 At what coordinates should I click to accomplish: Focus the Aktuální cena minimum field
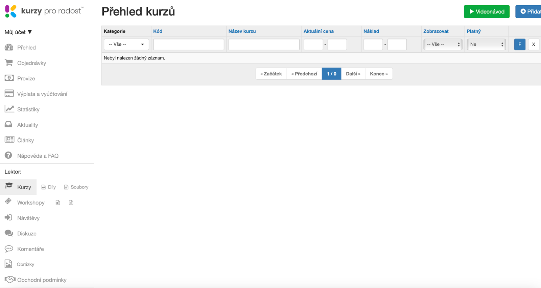[x=313, y=44]
